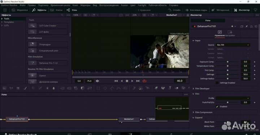The width and height of the screenshot is (260, 135).
Task: Select the Blur droplet tool icon
Action: pyautogui.click(x=54, y=88)
